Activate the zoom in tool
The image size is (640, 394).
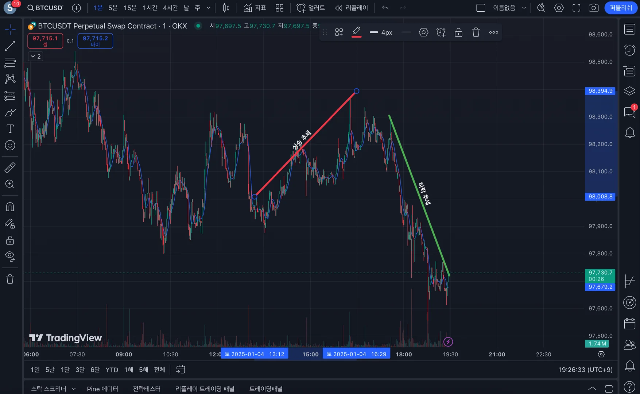[x=10, y=184]
